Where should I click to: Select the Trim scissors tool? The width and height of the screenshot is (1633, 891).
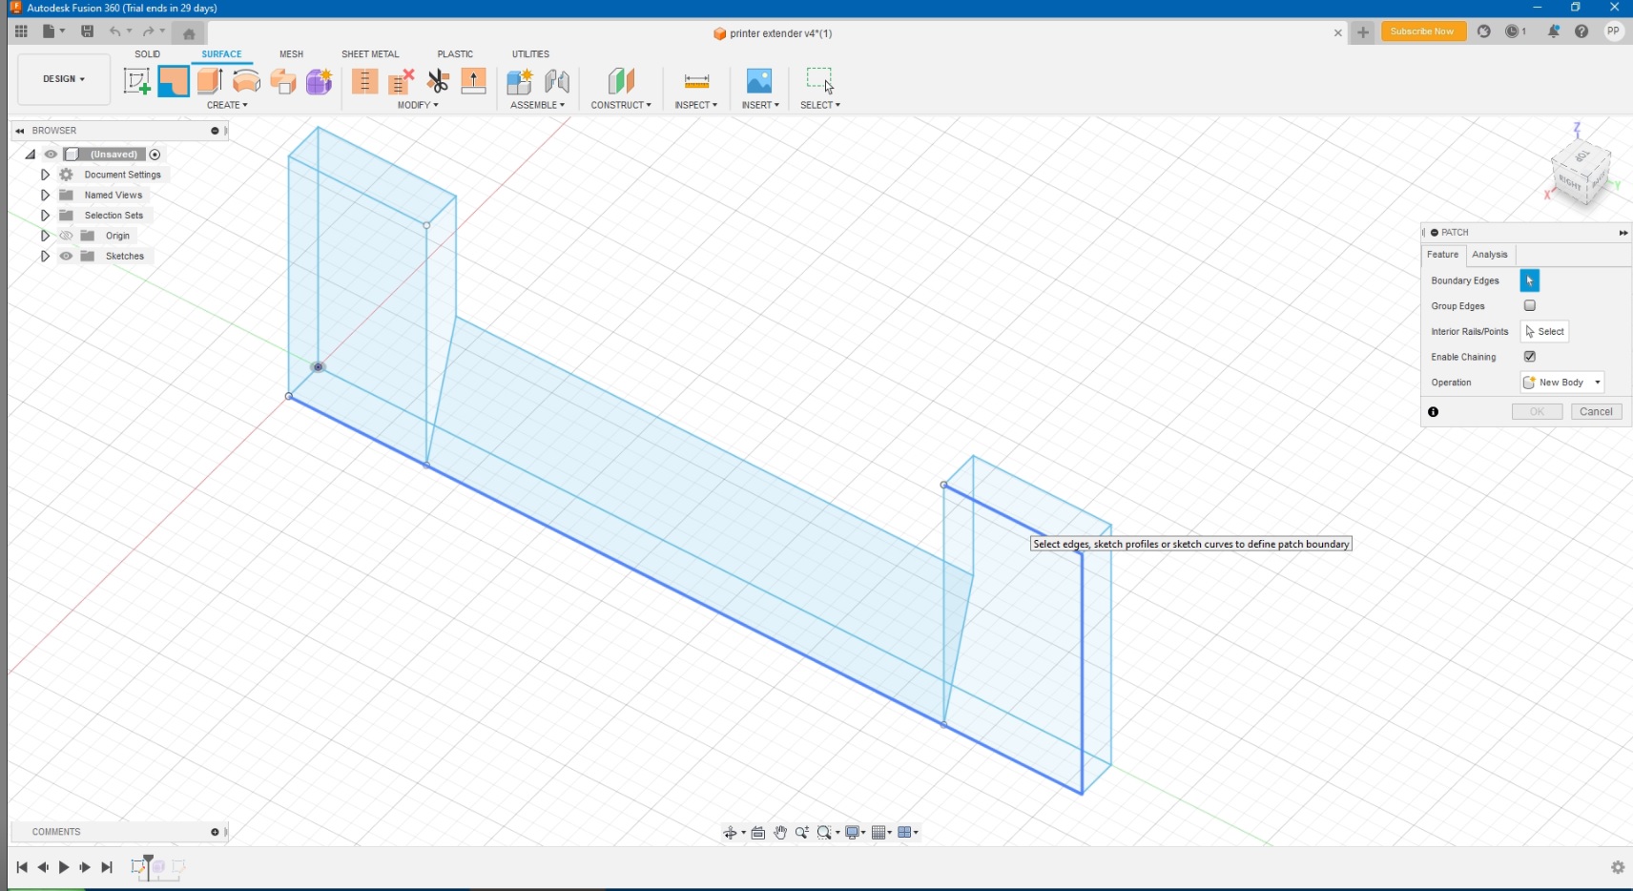point(438,81)
